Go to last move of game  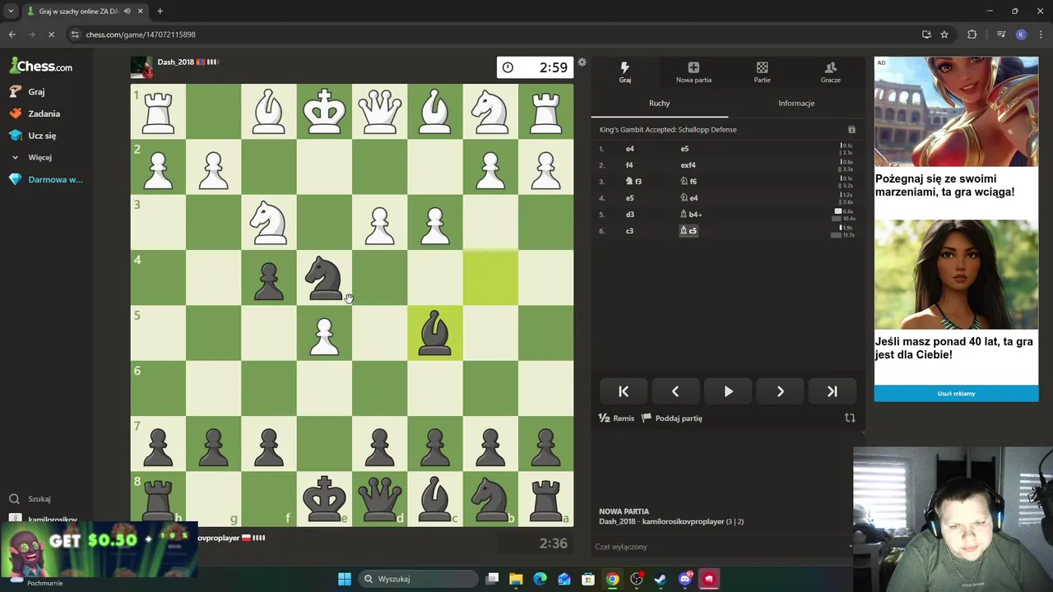(832, 391)
